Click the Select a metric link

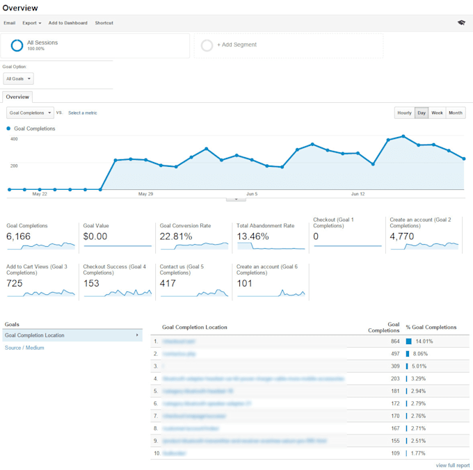83,113
